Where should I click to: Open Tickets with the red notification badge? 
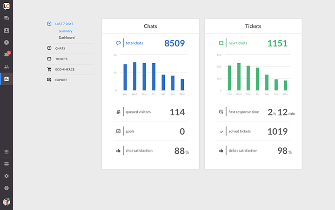[7, 54]
